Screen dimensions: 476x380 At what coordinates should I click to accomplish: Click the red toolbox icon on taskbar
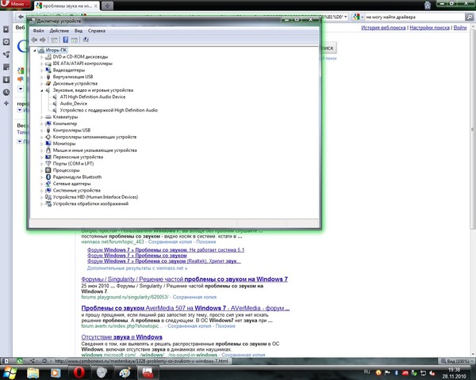point(148,373)
